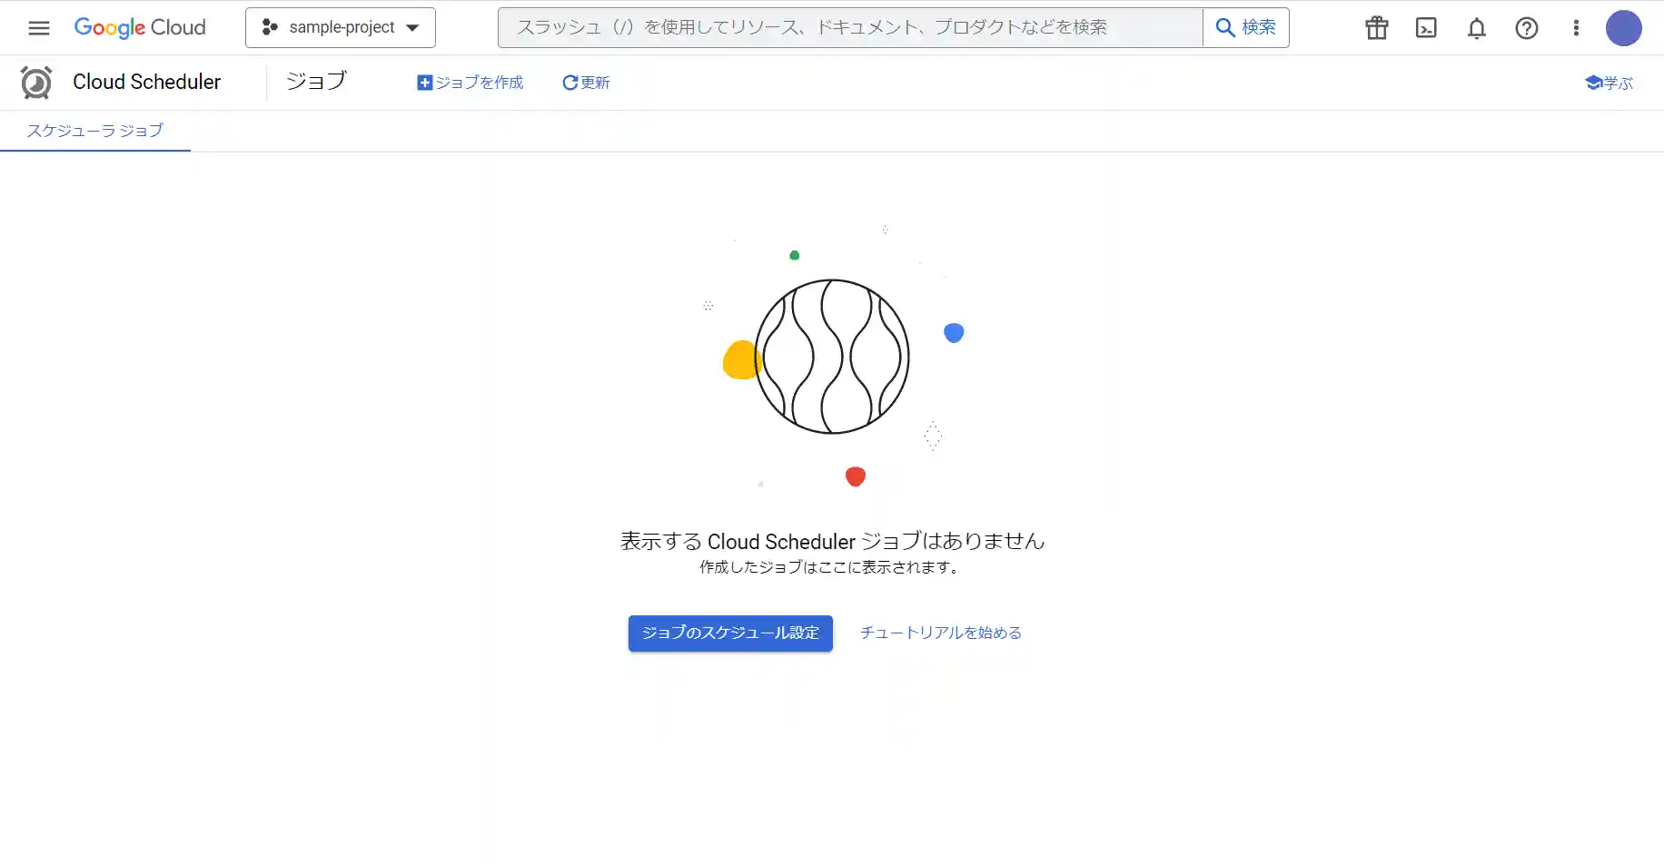
Task: Click the Cloud Scheduler alarm clock icon
Action: 36,83
